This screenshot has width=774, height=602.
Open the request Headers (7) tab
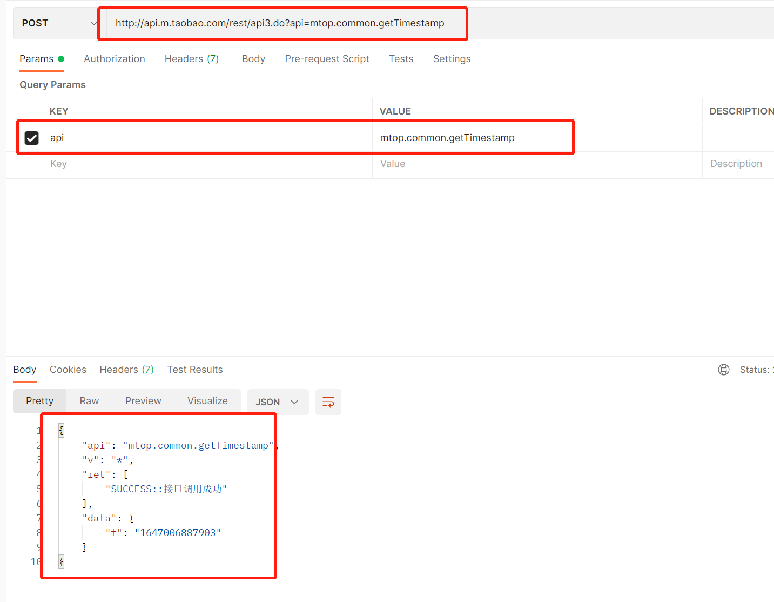pyautogui.click(x=192, y=59)
